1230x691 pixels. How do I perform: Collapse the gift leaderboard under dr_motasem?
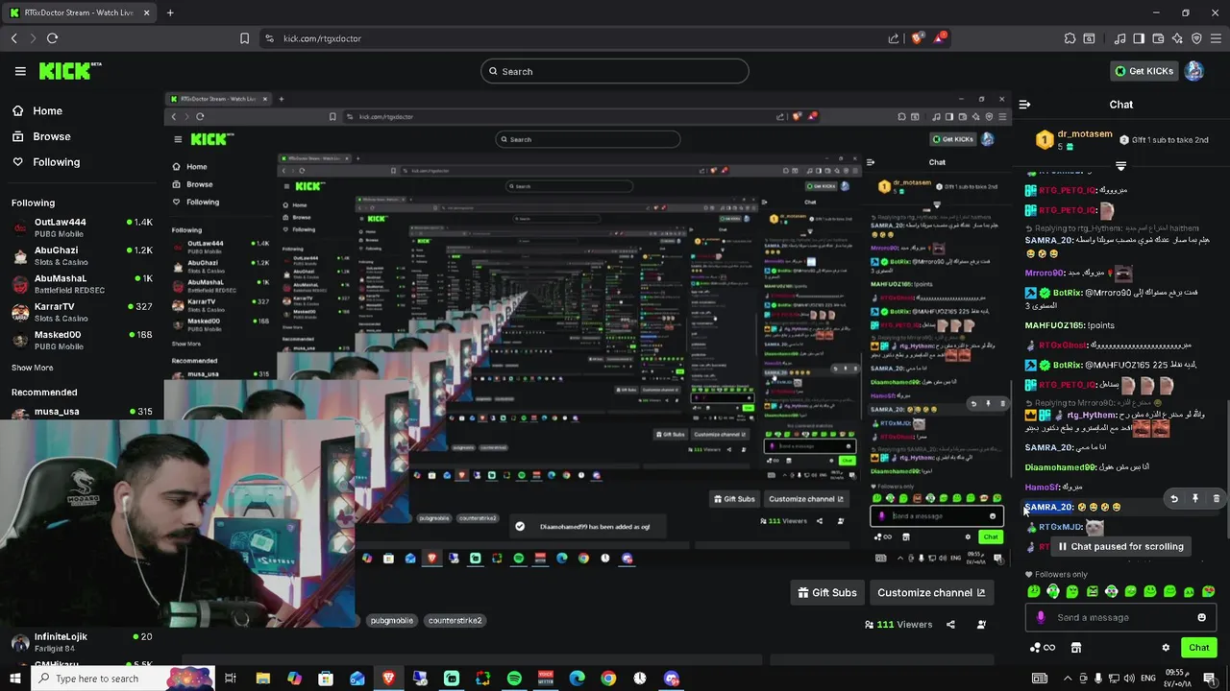(1120, 166)
